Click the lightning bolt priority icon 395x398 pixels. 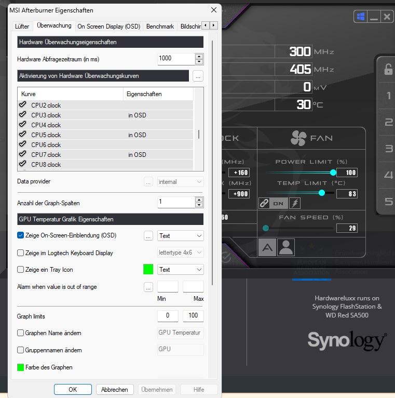295,203
